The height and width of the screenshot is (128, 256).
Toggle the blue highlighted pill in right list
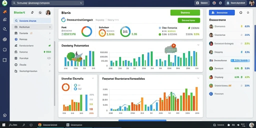tap(240, 60)
